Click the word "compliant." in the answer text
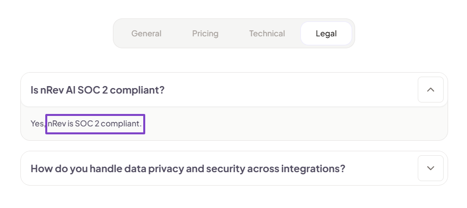The image size is (467, 208). tap(121, 123)
